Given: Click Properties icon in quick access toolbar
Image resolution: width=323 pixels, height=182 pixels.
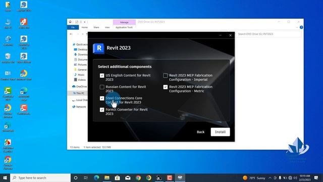Looking at the screenshot, I should click(77, 22).
